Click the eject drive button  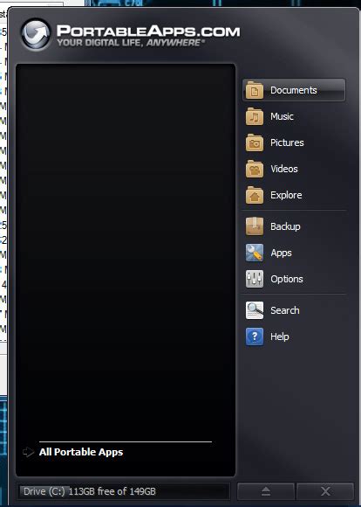pyautogui.click(x=266, y=491)
